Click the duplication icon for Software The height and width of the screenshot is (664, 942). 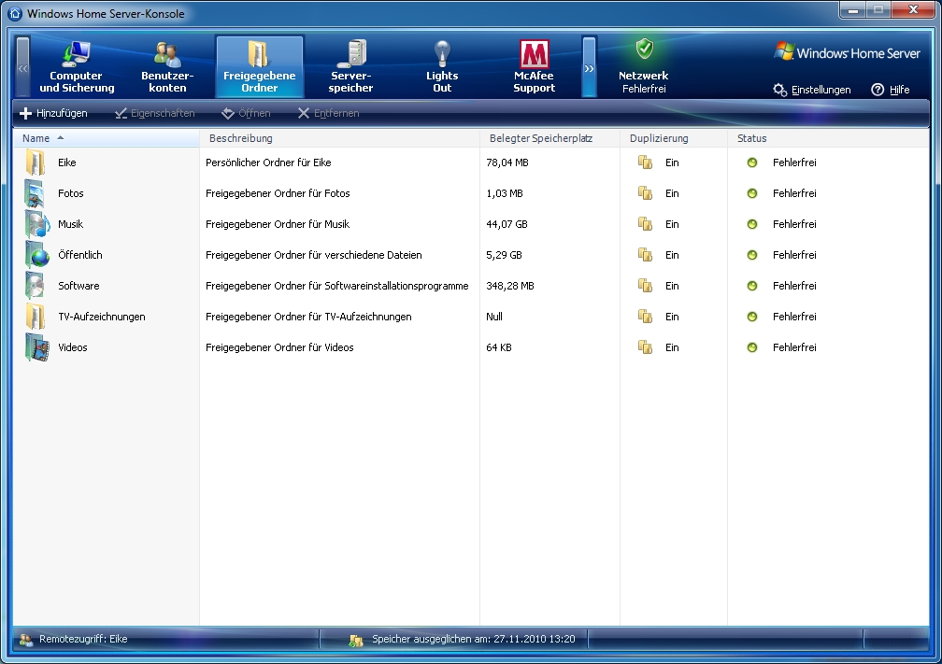(645, 286)
